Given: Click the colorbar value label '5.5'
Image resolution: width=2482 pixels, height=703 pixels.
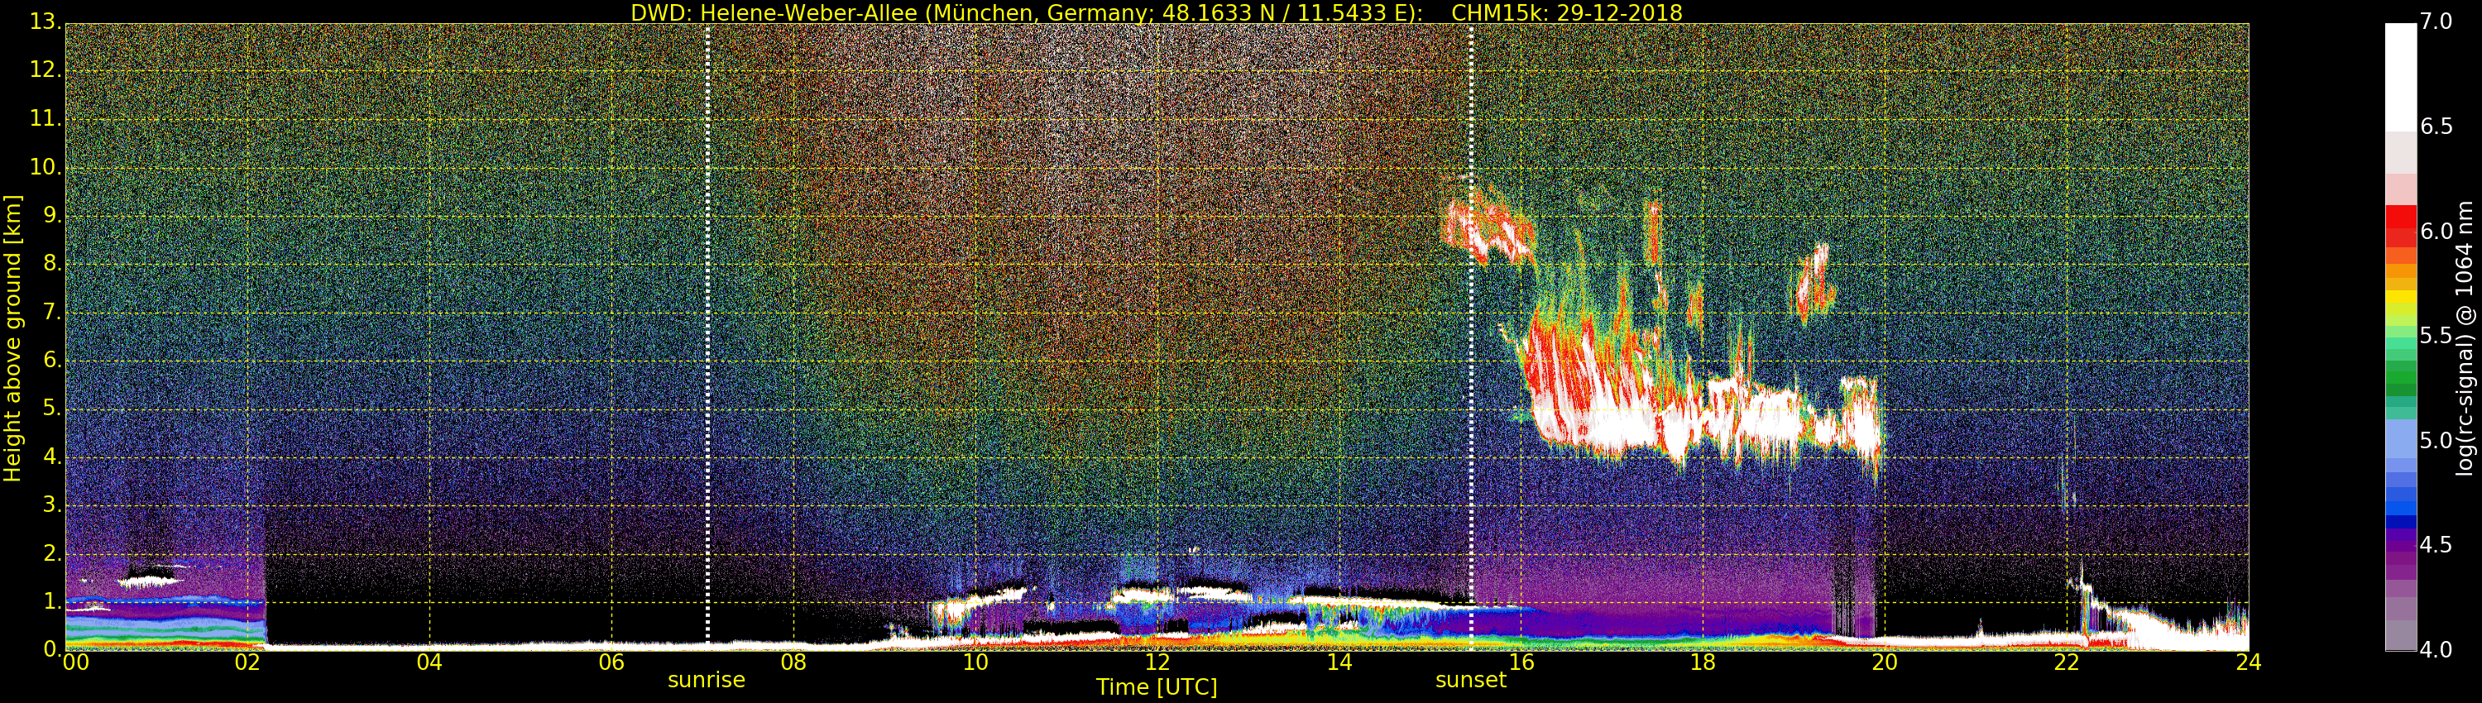Looking at the screenshot, I should pos(2436,336).
